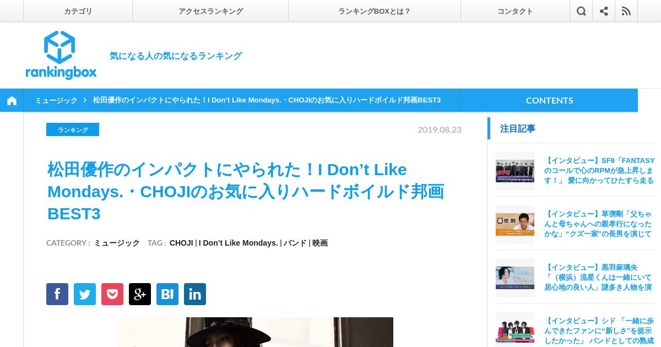
Task: Share article on LinkedIn
Action: click(195, 294)
